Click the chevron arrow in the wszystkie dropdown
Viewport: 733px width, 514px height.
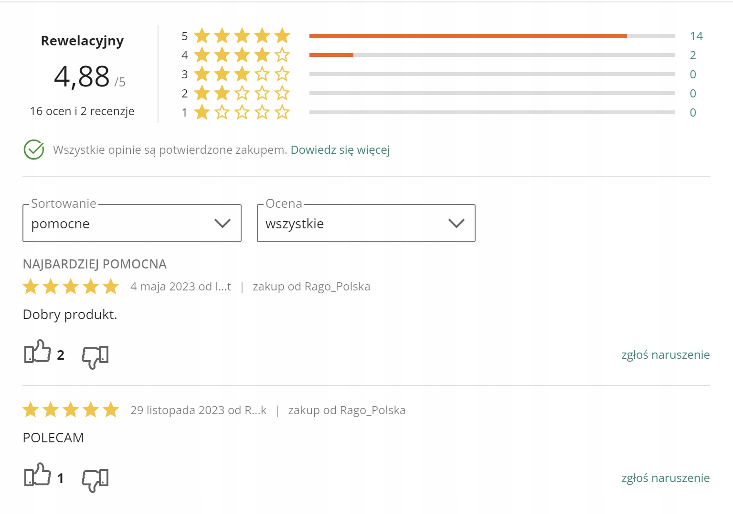[457, 223]
